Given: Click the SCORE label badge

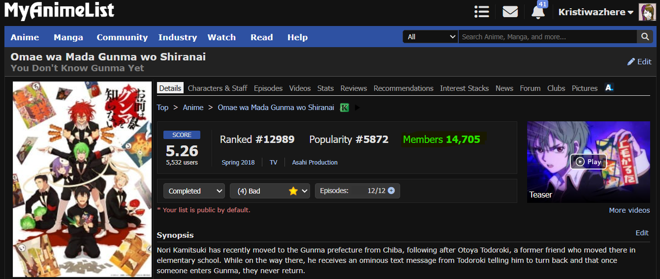Looking at the screenshot, I should (x=182, y=135).
